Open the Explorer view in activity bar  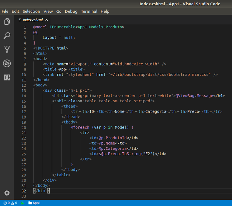(x=7, y=22)
